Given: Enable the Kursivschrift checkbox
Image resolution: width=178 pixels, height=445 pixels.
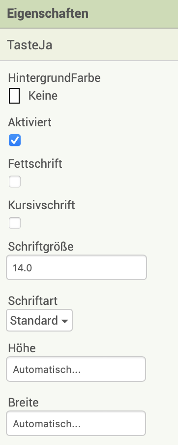Looking at the screenshot, I should (x=15, y=223).
